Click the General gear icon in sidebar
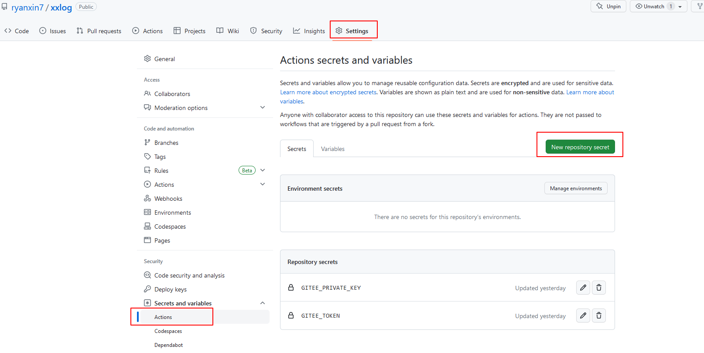 (x=147, y=58)
